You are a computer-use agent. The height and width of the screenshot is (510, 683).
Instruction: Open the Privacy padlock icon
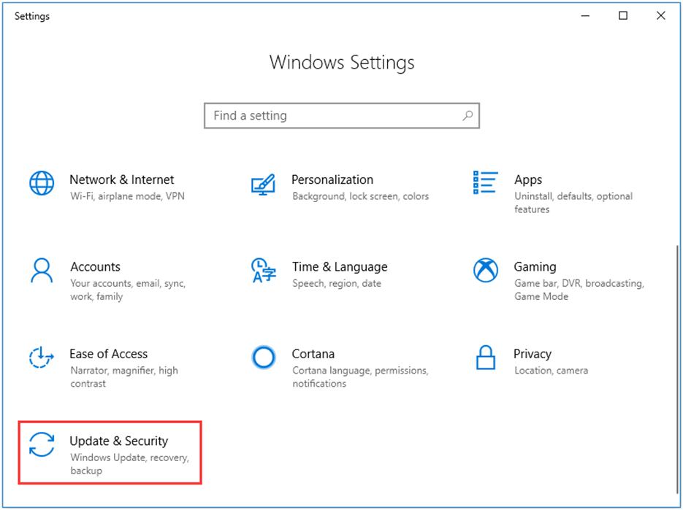(x=486, y=358)
